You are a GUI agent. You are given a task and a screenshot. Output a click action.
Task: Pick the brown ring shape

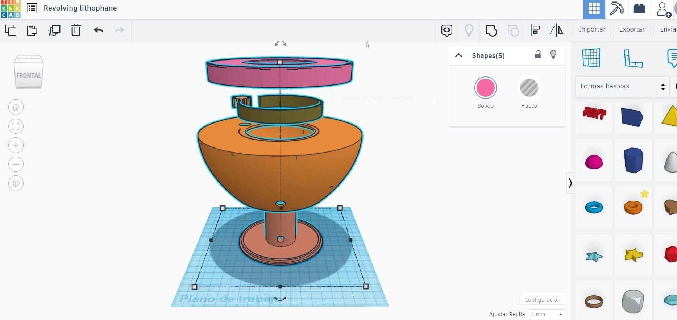[594, 302]
